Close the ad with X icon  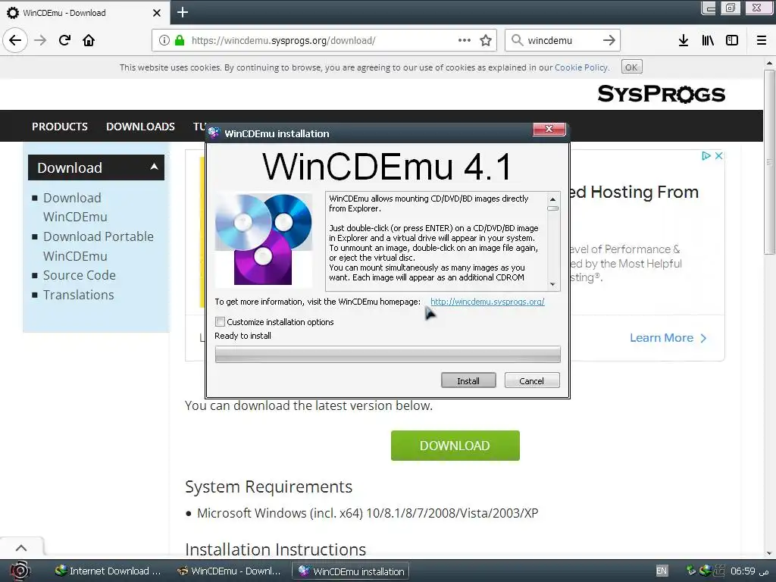tap(719, 156)
